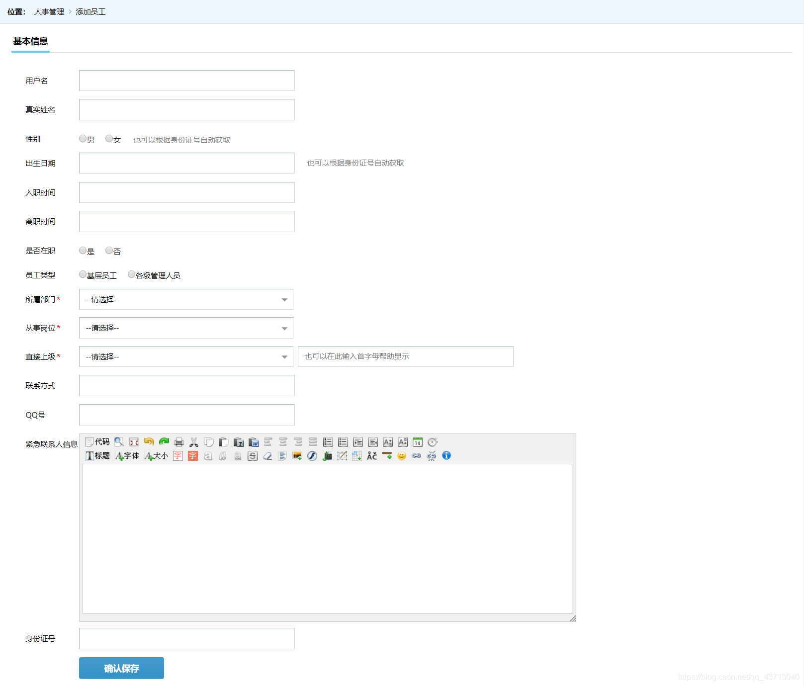The width and height of the screenshot is (804, 686).
Task: Click the paste clipboard icon
Action: 224,442
